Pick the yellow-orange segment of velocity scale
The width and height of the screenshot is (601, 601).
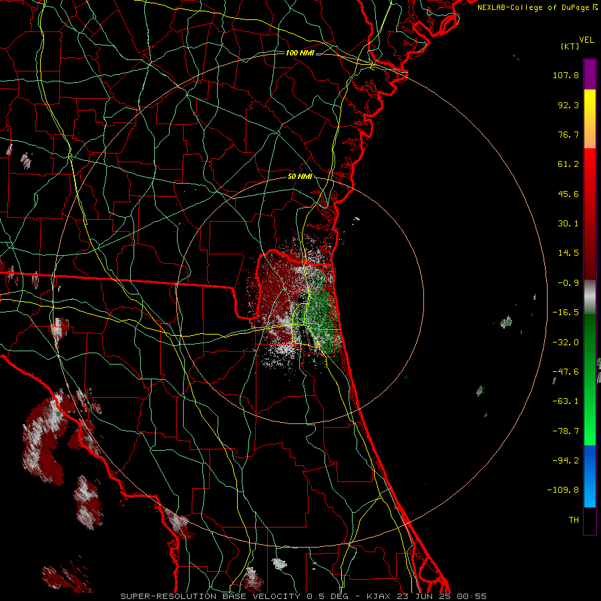pyautogui.click(x=590, y=120)
